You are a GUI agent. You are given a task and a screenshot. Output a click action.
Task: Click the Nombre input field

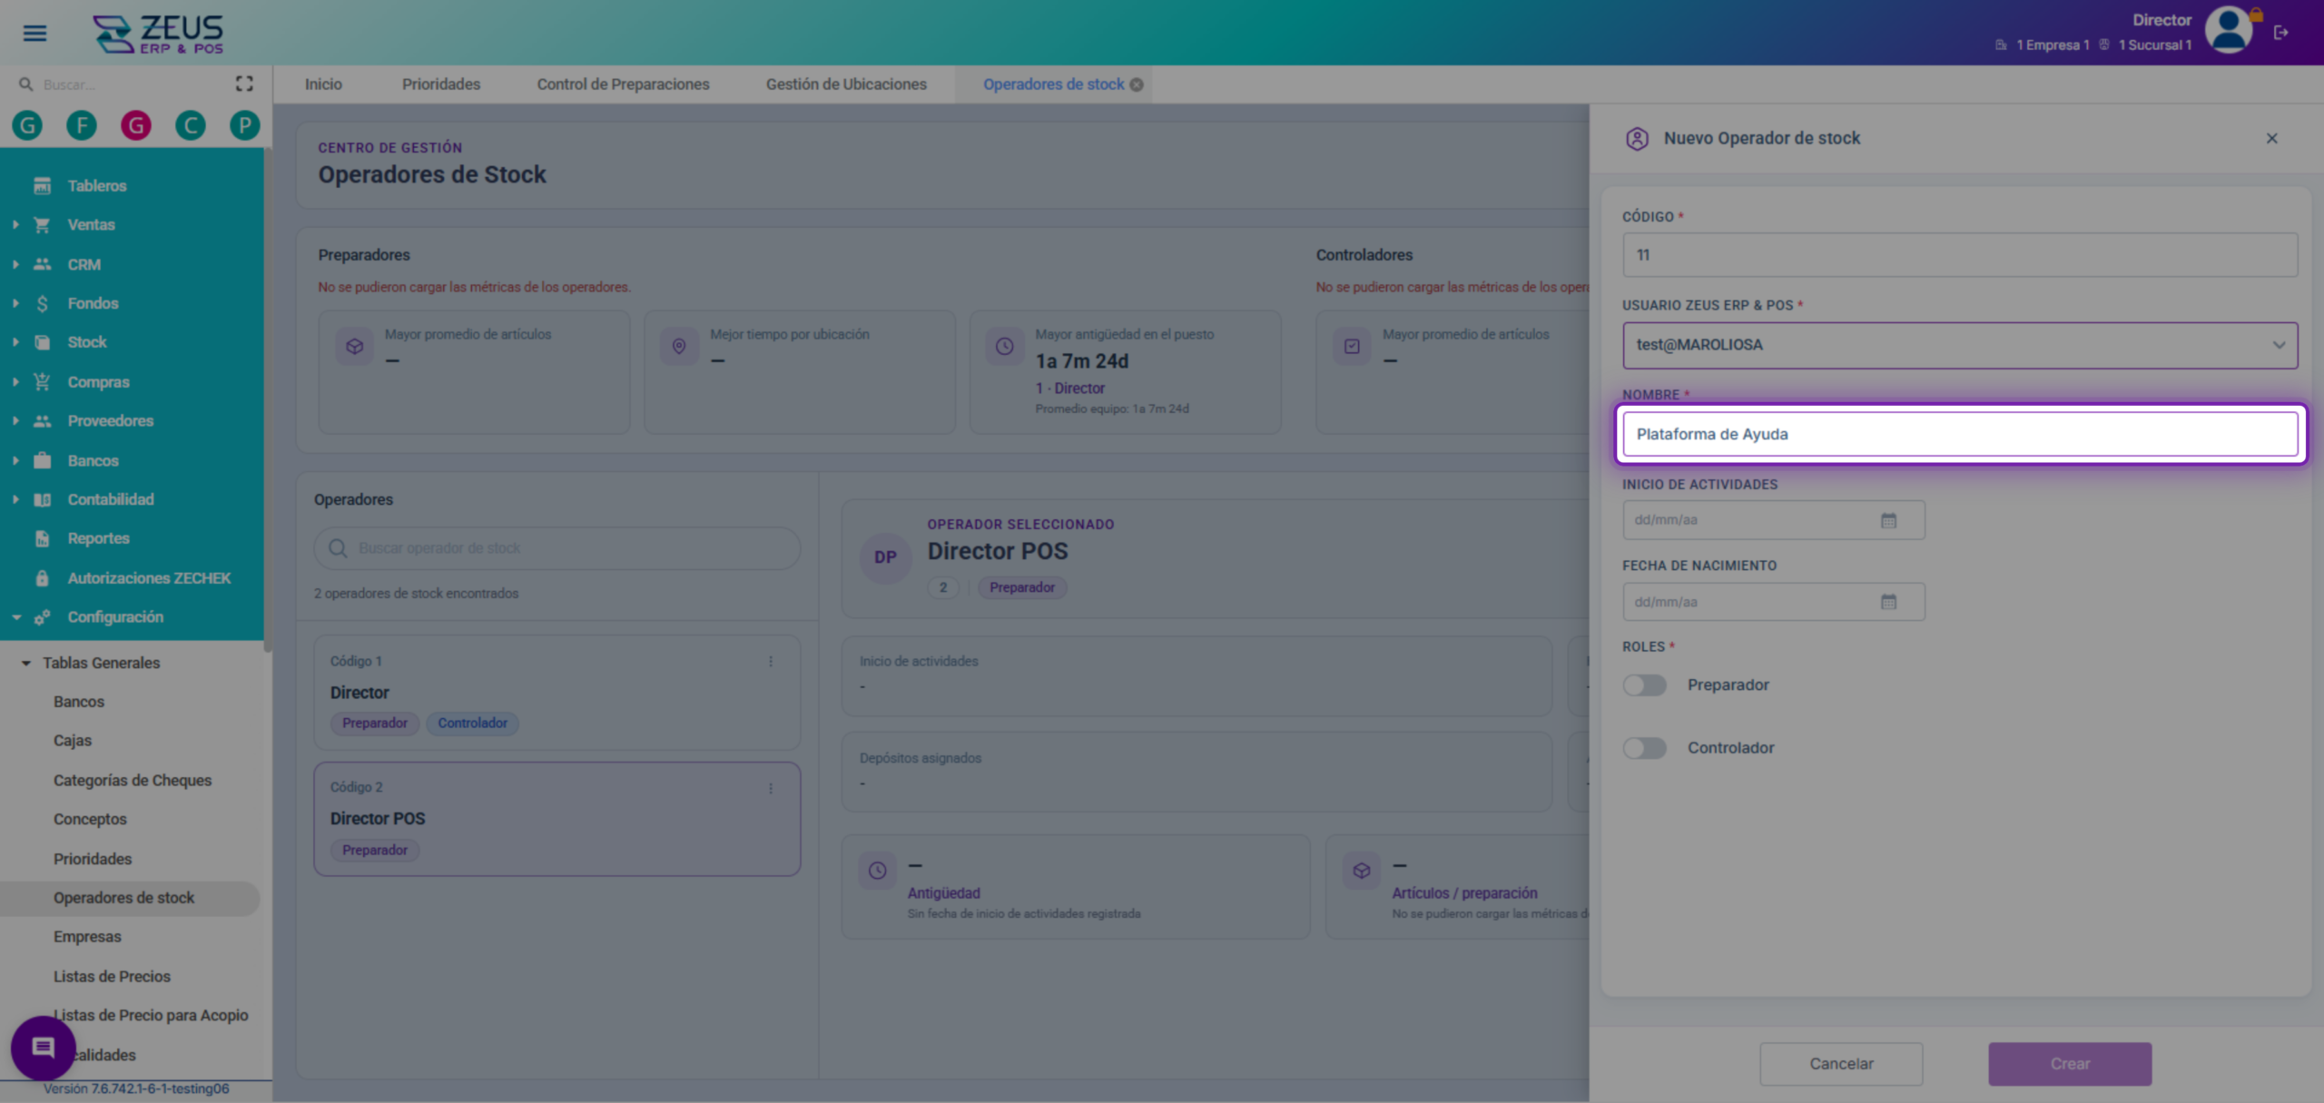1960,434
